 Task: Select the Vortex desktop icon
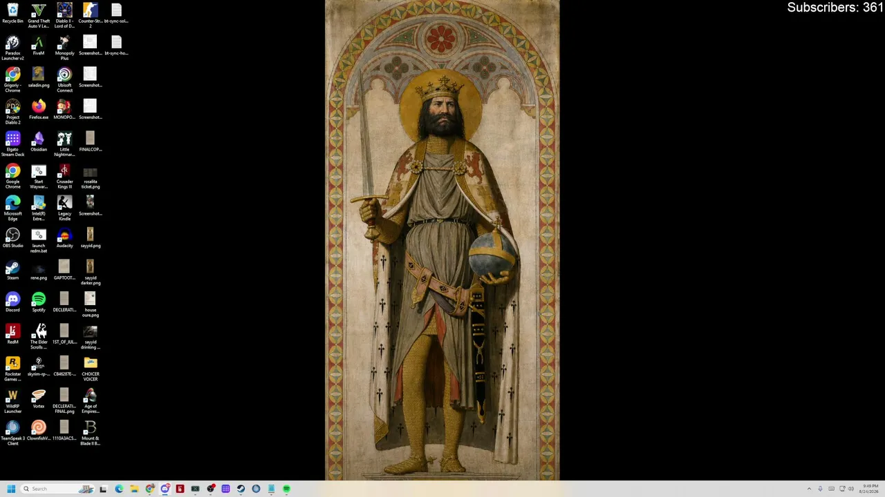(39, 398)
